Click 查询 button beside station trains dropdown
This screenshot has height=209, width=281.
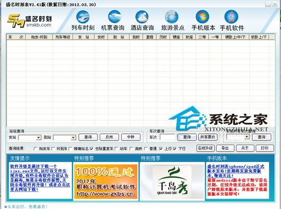pyautogui.click(x=262, y=137)
